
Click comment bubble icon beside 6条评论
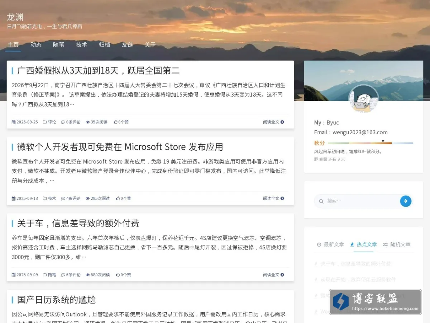63,275
